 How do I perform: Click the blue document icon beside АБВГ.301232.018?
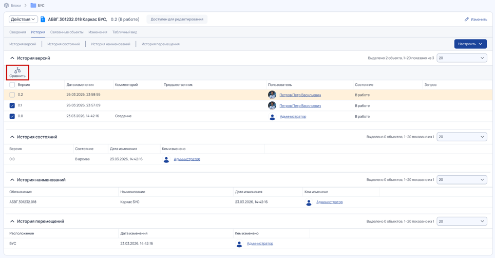(x=43, y=19)
